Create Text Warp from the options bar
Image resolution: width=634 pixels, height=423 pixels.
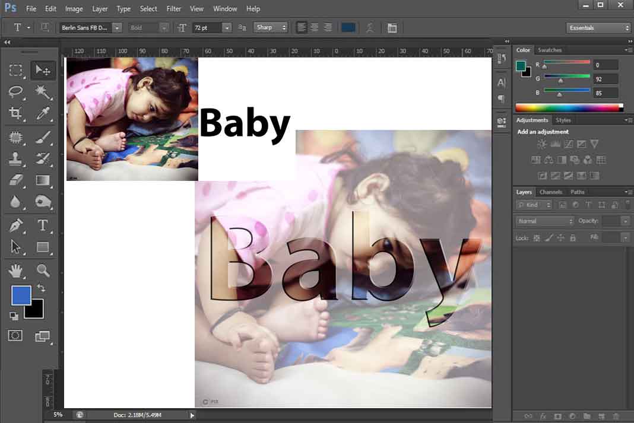(369, 27)
